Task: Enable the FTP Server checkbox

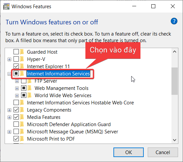Action: [24, 81]
